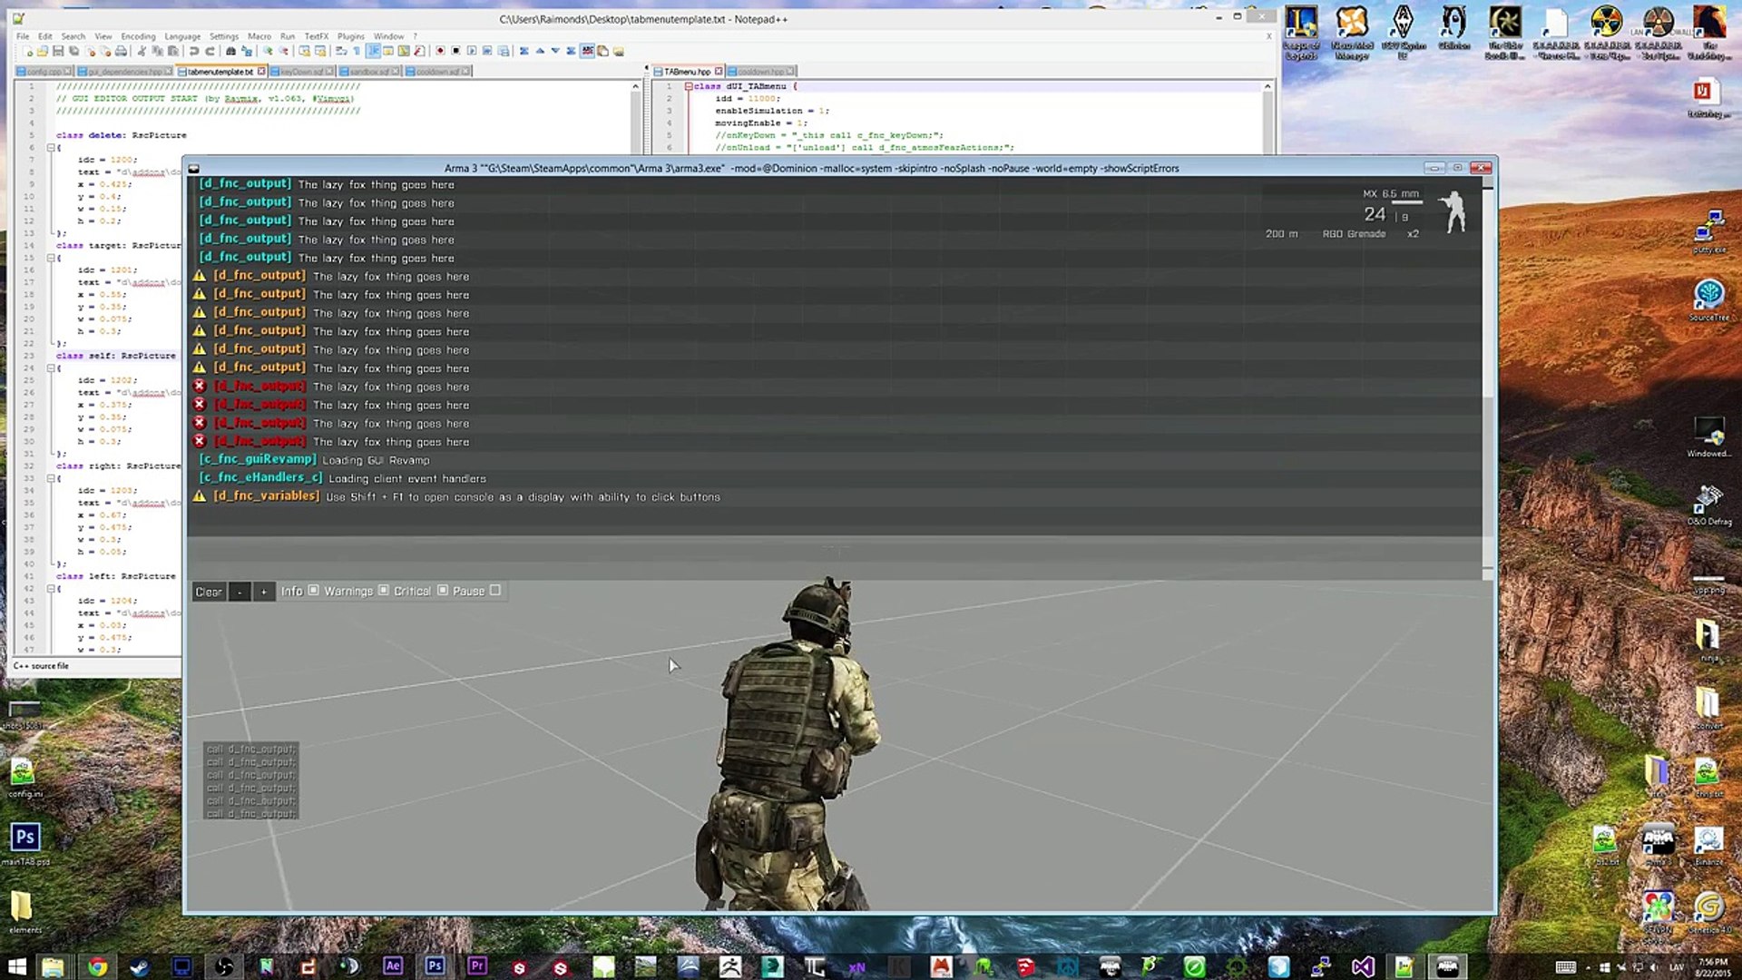Viewport: 1742px width, 980px height.
Task: Toggle the Critical checkbox in console
Action: (x=443, y=590)
